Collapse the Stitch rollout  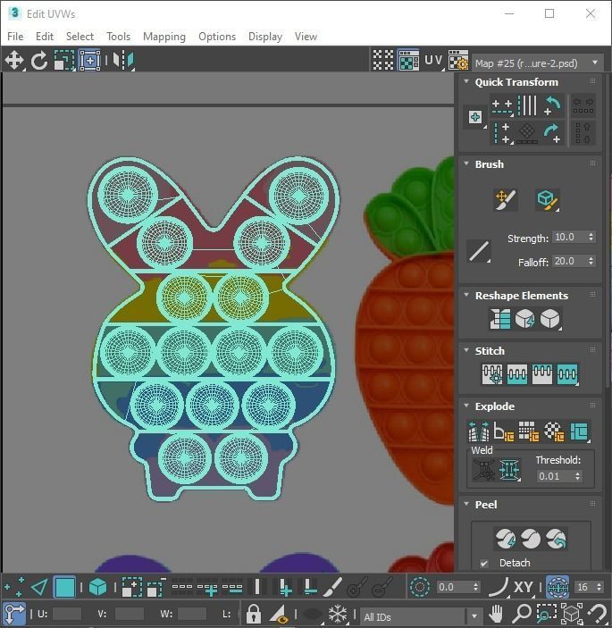click(466, 350)
